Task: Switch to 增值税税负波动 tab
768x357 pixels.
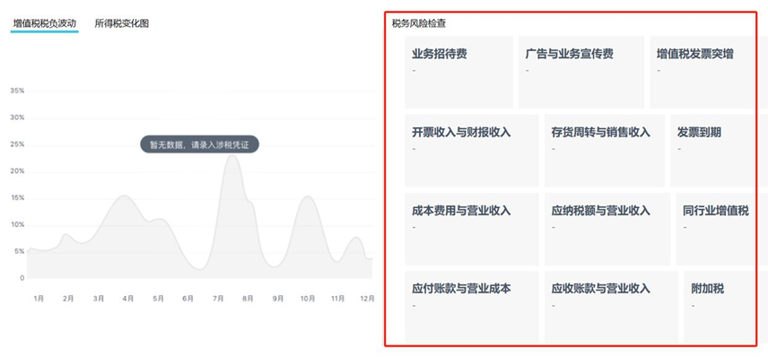Action: (x=45, y=23)
